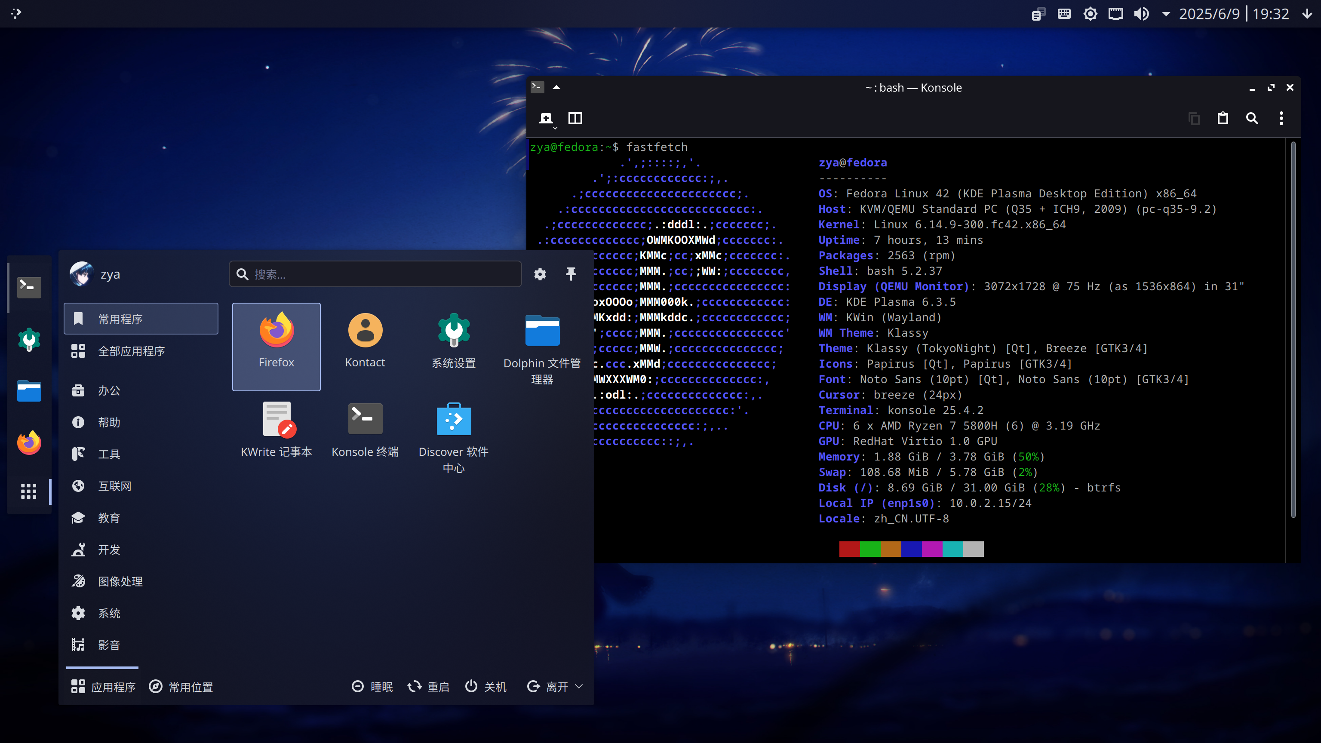Expand the 离开 options chevron
The width and height of the screenshot is (1321, 743).
579,687
